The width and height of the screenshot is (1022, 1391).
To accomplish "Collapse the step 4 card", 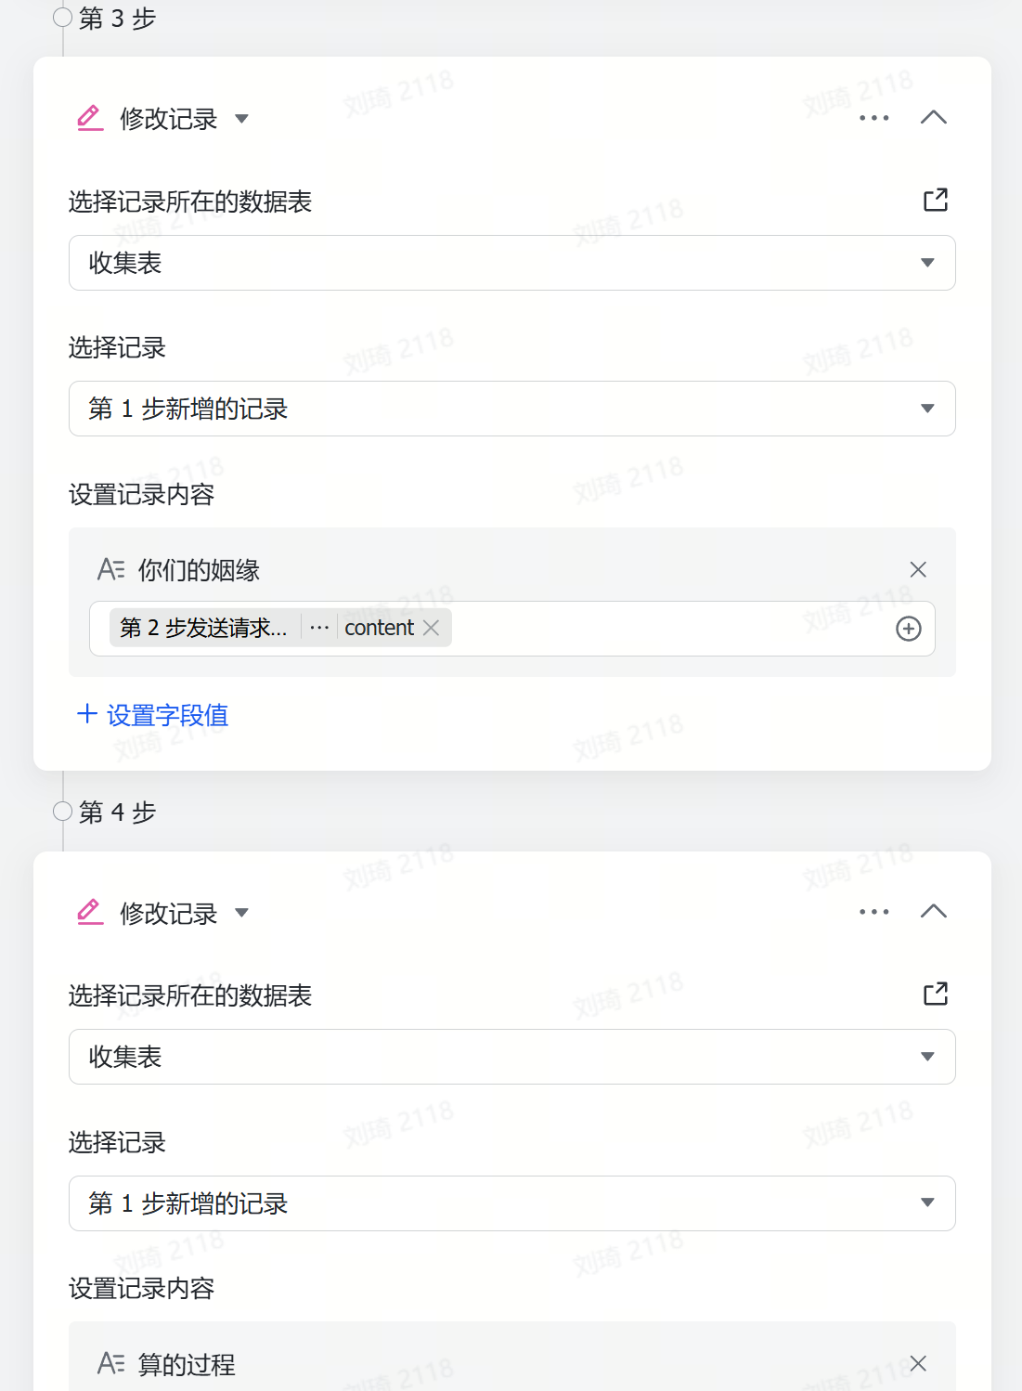I will point(933,912).
